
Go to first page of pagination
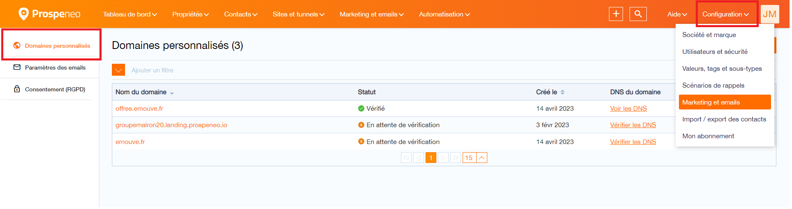406,158
